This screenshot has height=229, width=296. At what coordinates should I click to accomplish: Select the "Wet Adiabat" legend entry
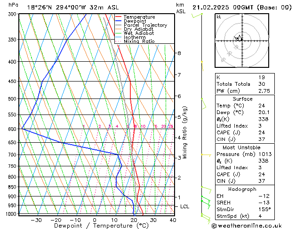[139, 33]
